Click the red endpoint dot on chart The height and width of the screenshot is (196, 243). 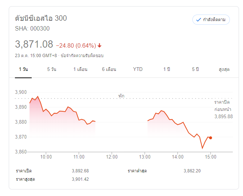click(x=211, y=138)
